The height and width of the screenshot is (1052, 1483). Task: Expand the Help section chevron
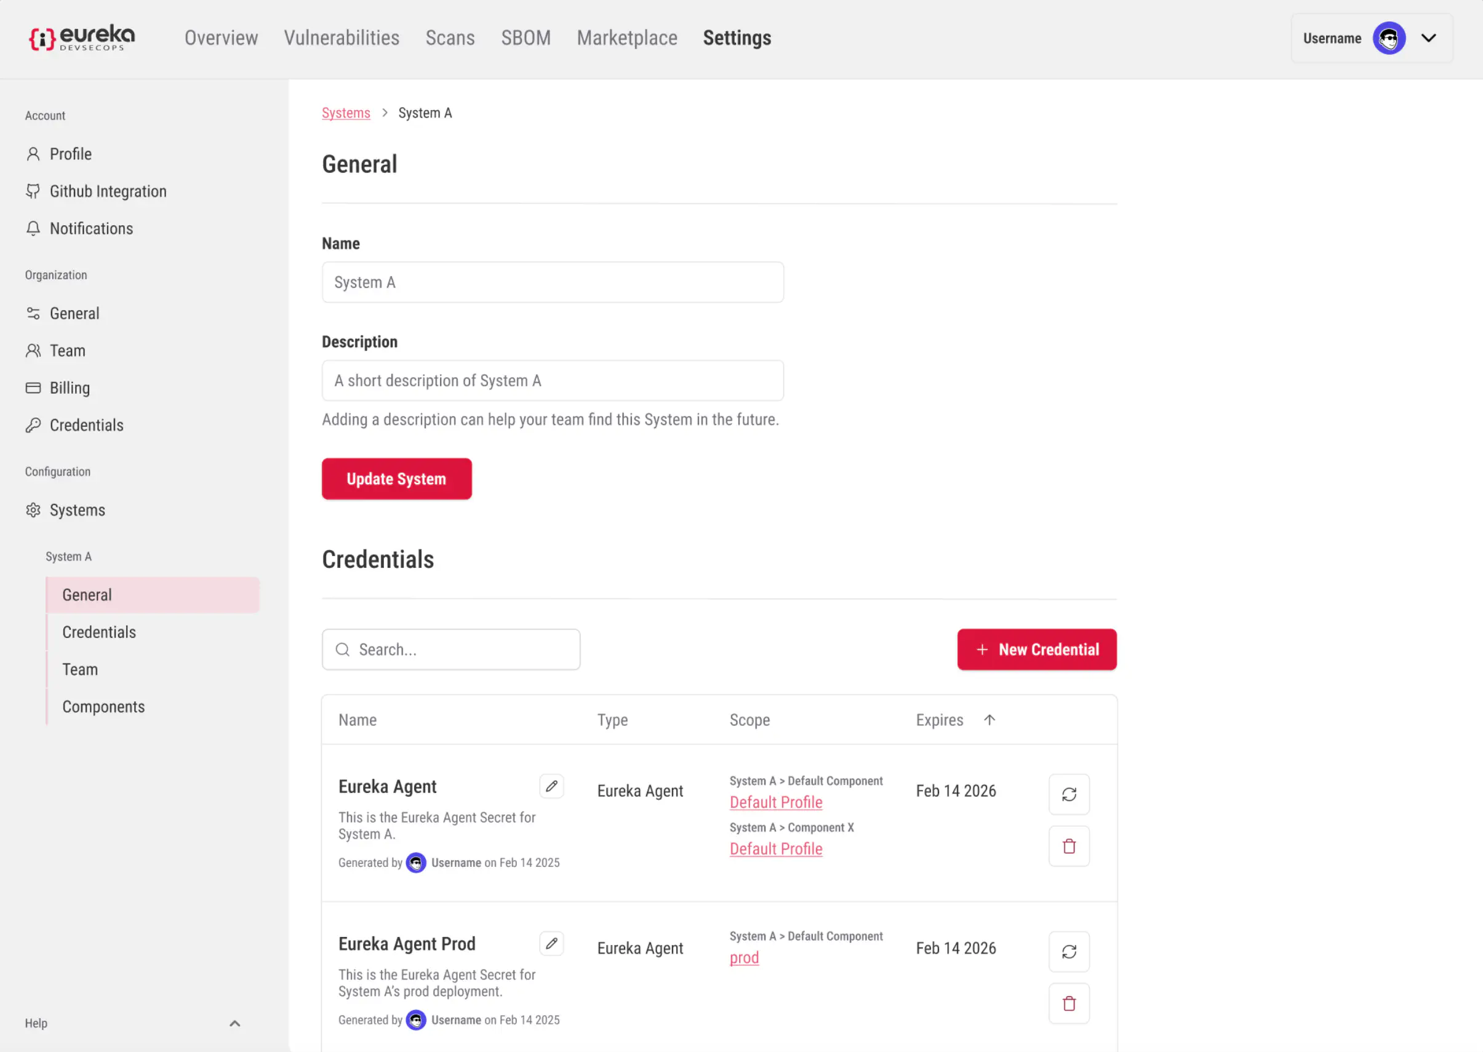click(234, 1024)
